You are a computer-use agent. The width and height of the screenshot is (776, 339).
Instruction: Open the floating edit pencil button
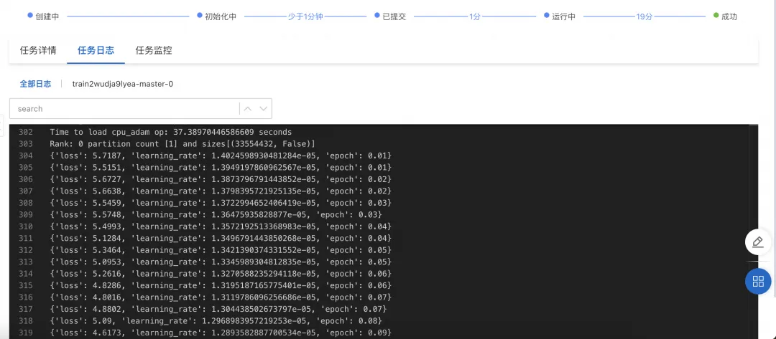(x=758, y=242)
